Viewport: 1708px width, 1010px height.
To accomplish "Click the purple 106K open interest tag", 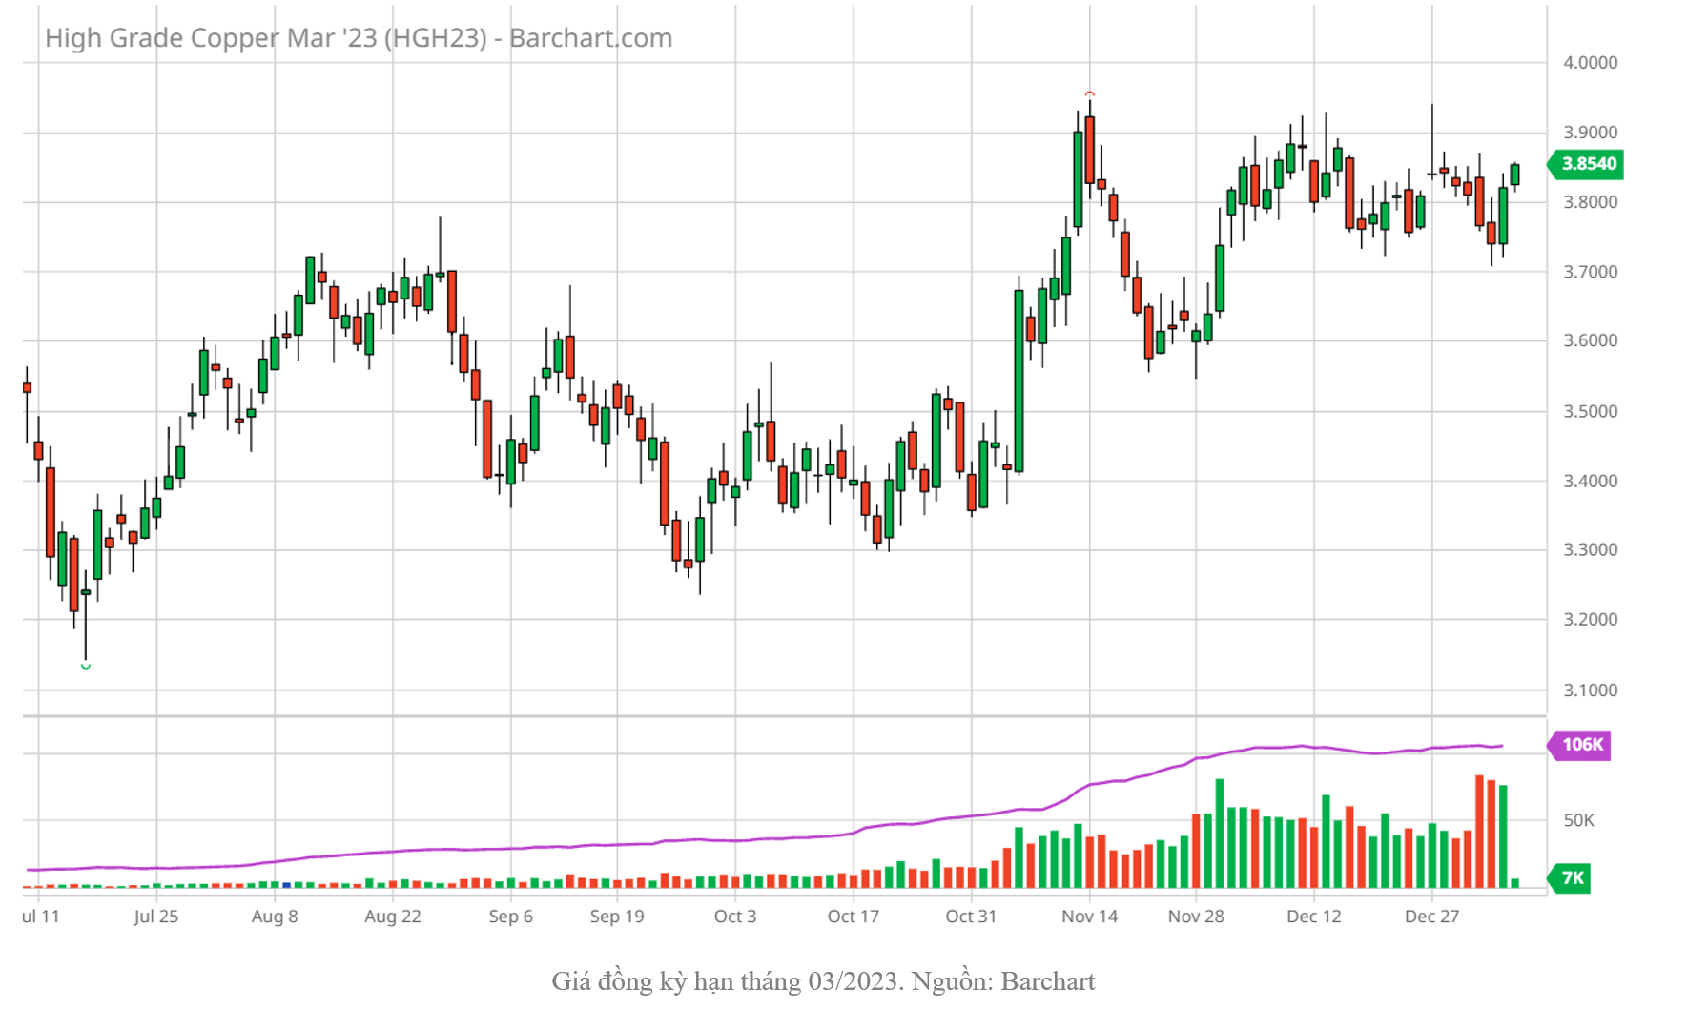I will 1581,745.
